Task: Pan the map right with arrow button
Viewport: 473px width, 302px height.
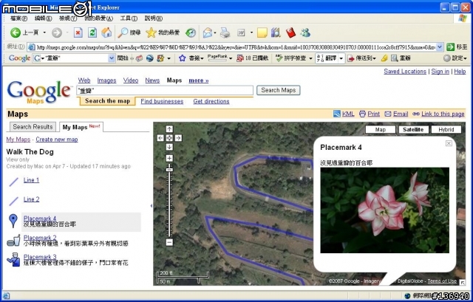Action: (x=179, y=138)
